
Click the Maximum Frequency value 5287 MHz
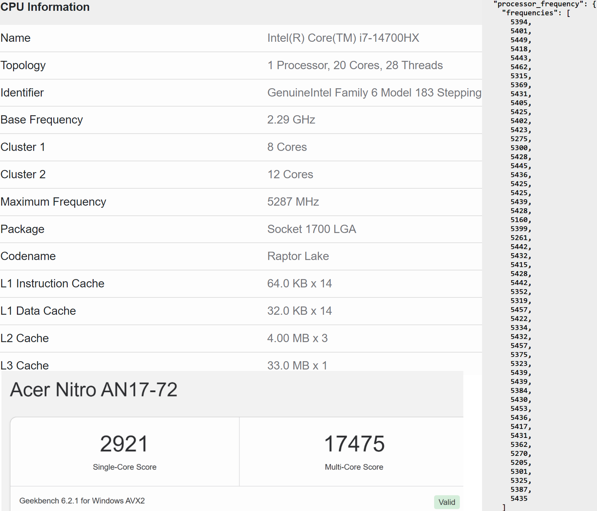(293, 202)
